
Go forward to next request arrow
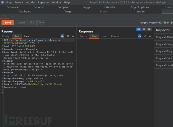click(x=40, y=22)
